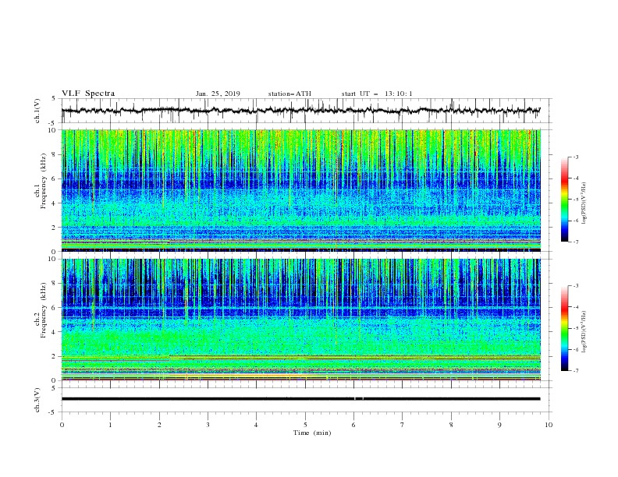Click time axis tick label "6"
The height and width of the screenshot is (477, 618).
tap(353, 425)
